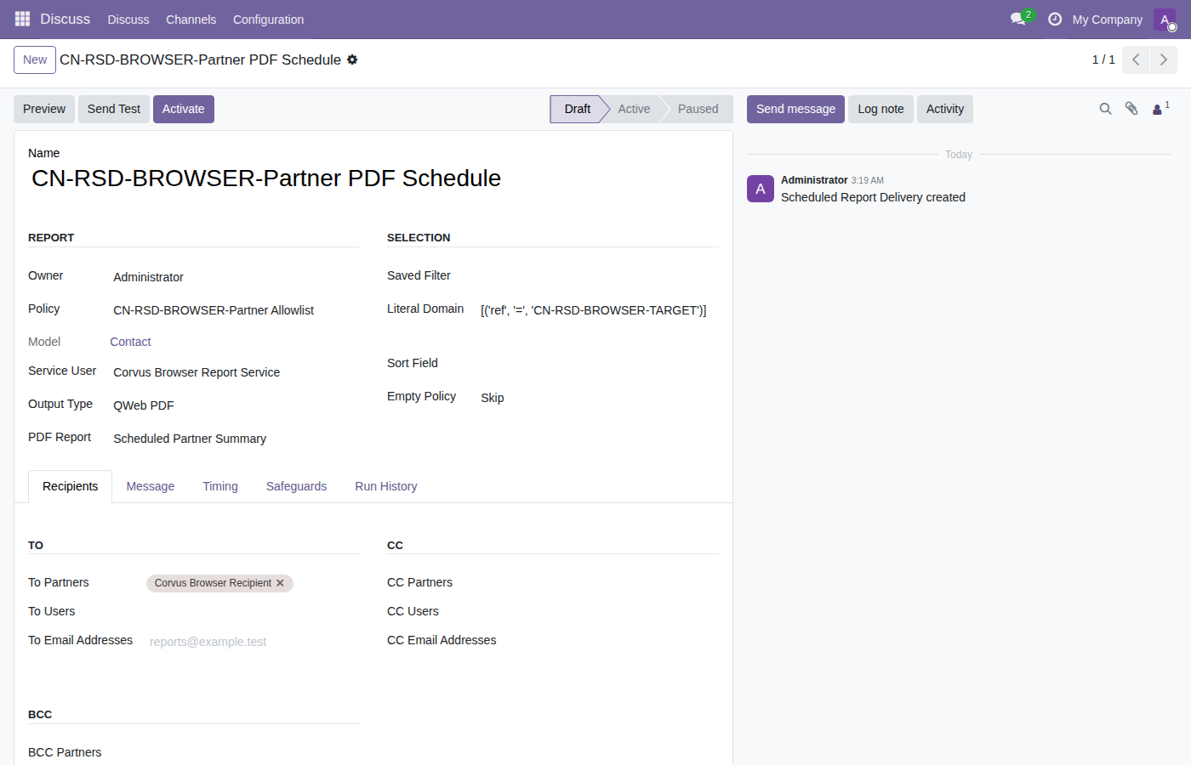This screenshot has height=765, width=1191.
Task: Select the Recipients tab
Action: 71,486
